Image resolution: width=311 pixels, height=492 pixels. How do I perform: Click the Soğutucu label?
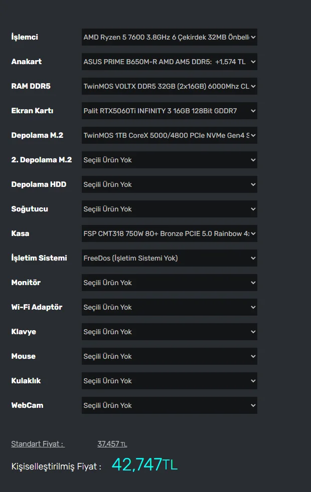(30, 209)
